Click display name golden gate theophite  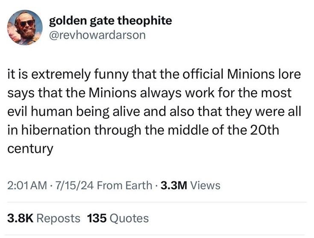coord(111,21)
